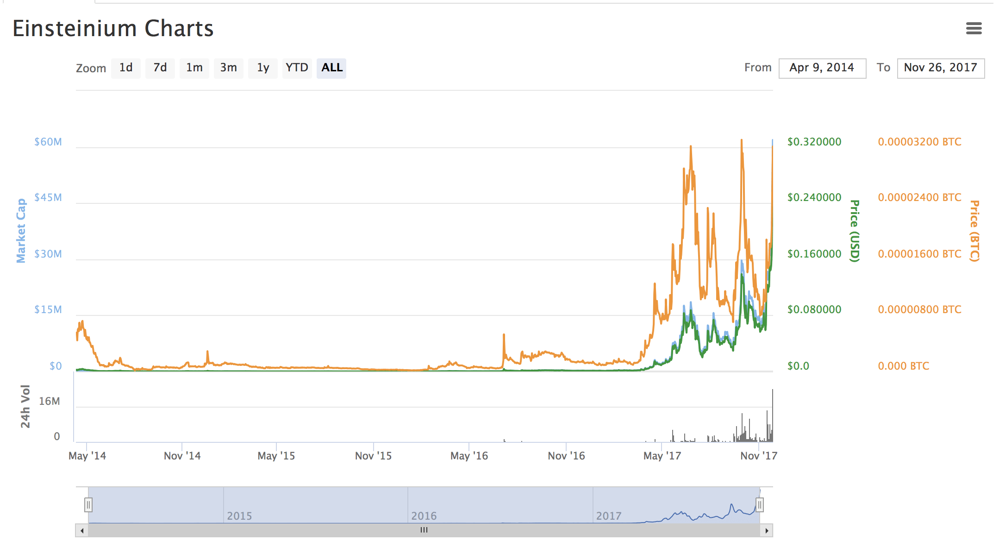Image resolution: width=999 pixels, height=541 pixels.
Task: Click the Einsteinium Charts heading
Action: pos(113,29)
